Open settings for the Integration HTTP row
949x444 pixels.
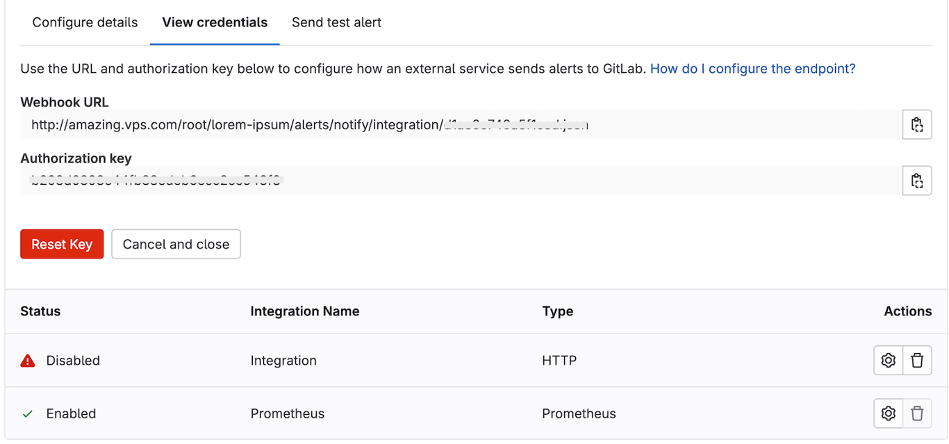coord(888,360)
